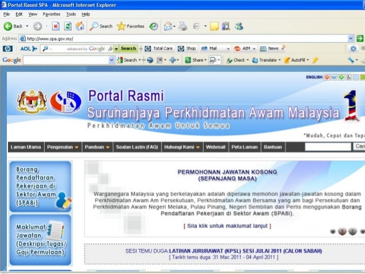Go to the Home page icon

coord(80,26)
